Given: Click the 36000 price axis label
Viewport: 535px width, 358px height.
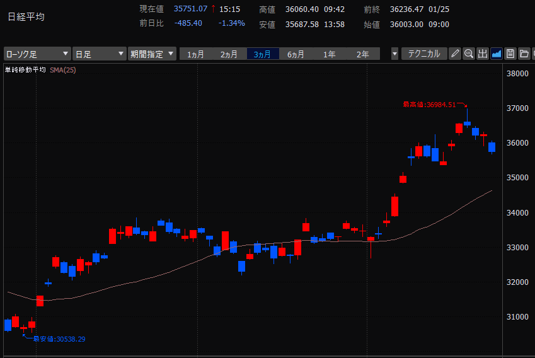Looking at the screenshot, I should 517,143.
